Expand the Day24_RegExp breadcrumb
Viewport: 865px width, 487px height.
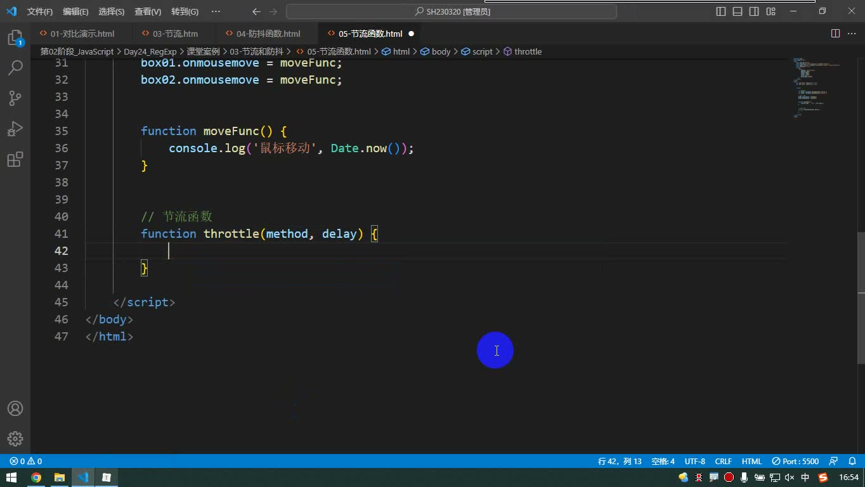point(150,51)
